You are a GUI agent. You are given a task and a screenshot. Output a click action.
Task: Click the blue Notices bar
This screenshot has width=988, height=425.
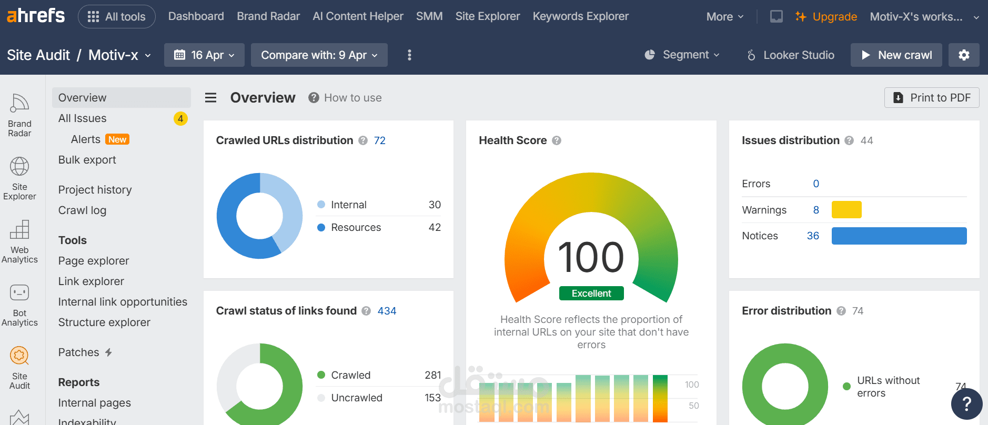[x=899, y=236]
